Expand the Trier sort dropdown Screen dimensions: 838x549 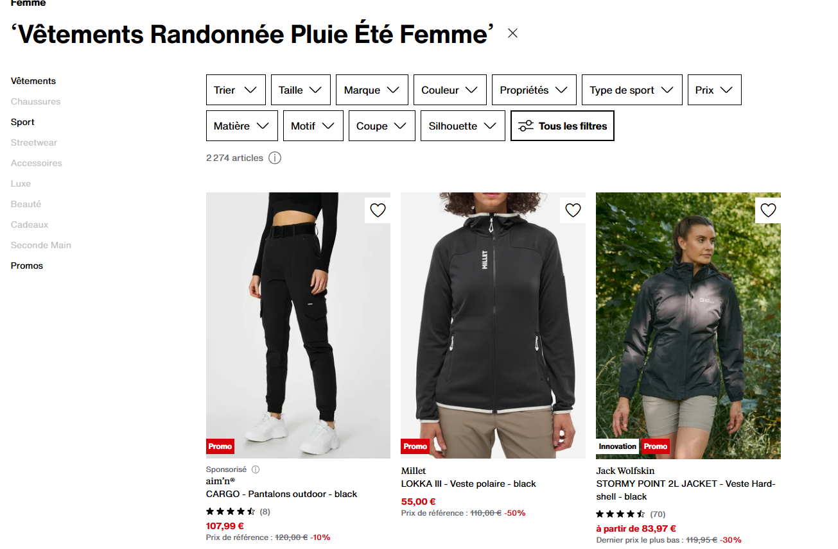coord(236,90)
